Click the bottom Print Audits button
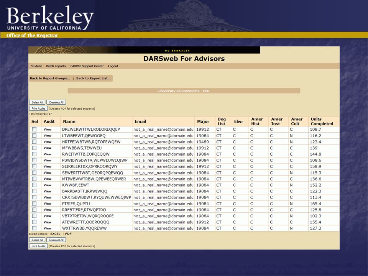The height and width of the screenshot is (276, 368). pyautogui.click(x=38, y=246)
